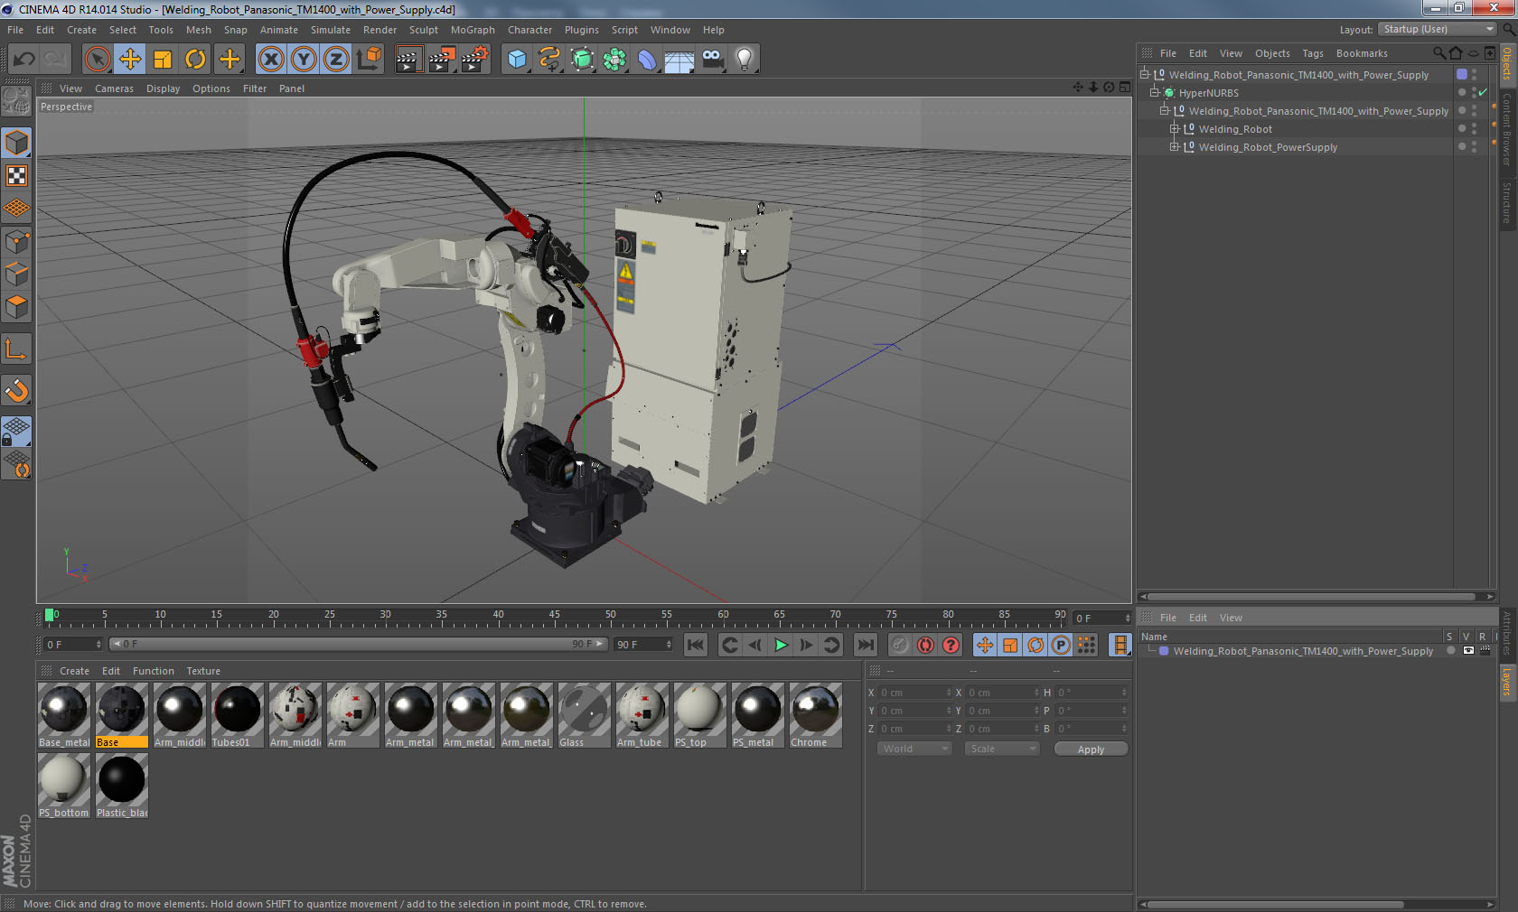Click the X position input field

coord(914,693)
